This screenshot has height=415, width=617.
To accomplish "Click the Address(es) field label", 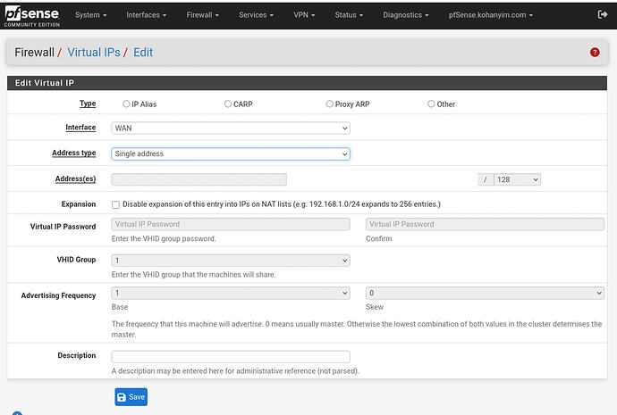I will tap(75, 178).
